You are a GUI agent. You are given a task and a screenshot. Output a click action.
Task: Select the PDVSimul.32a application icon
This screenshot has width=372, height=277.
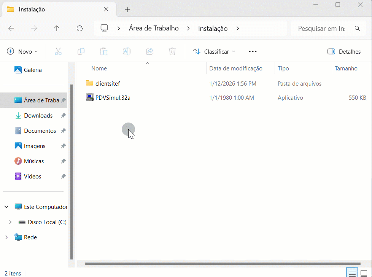pos(89,97)
